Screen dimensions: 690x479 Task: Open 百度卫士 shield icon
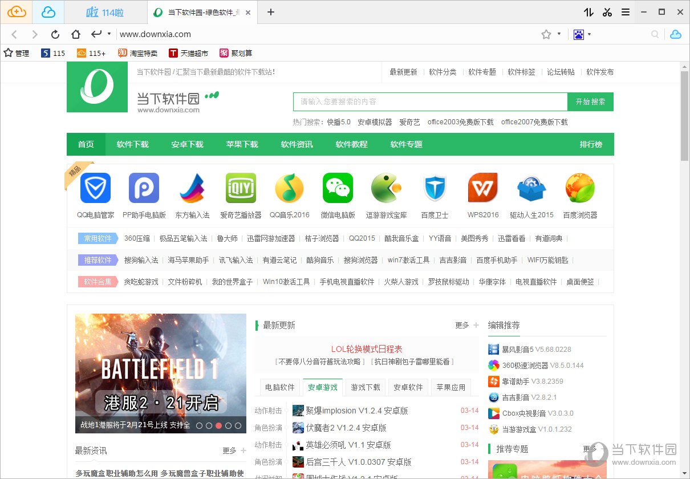pyautogui.click(x=435, y=188)
